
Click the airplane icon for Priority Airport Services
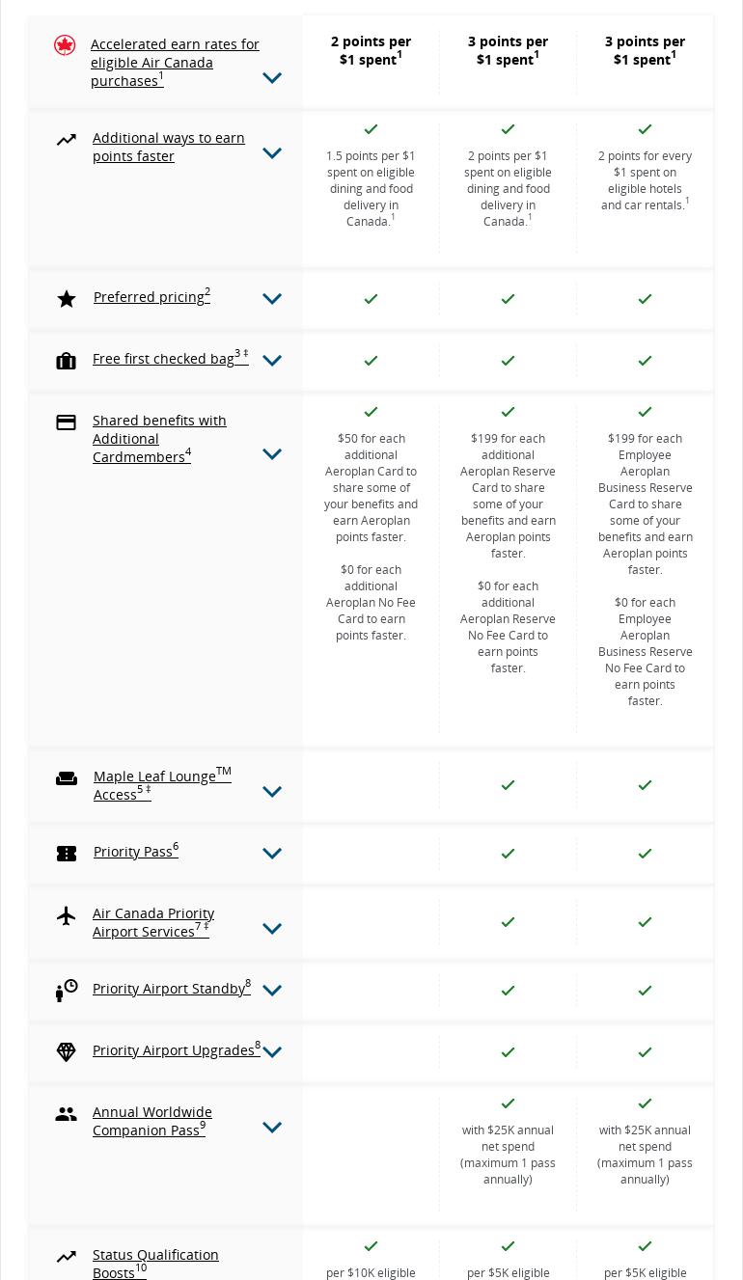[67, 915]
